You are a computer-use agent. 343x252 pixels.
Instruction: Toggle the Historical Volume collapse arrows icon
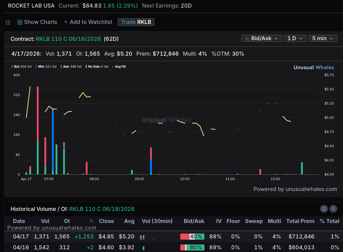[333, 209]
